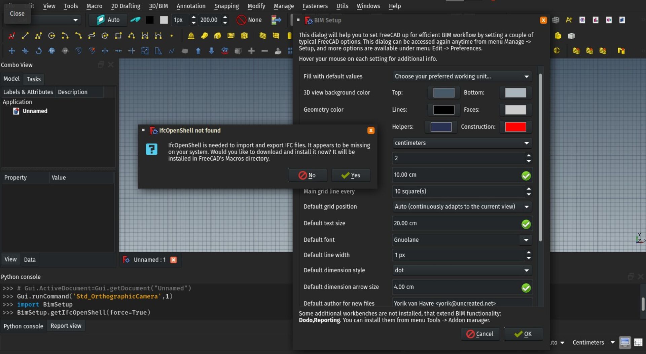This screenshot has height=354, width=646.
Task: Pick the red Construction color swatch
Action: (x=515, y=127)
